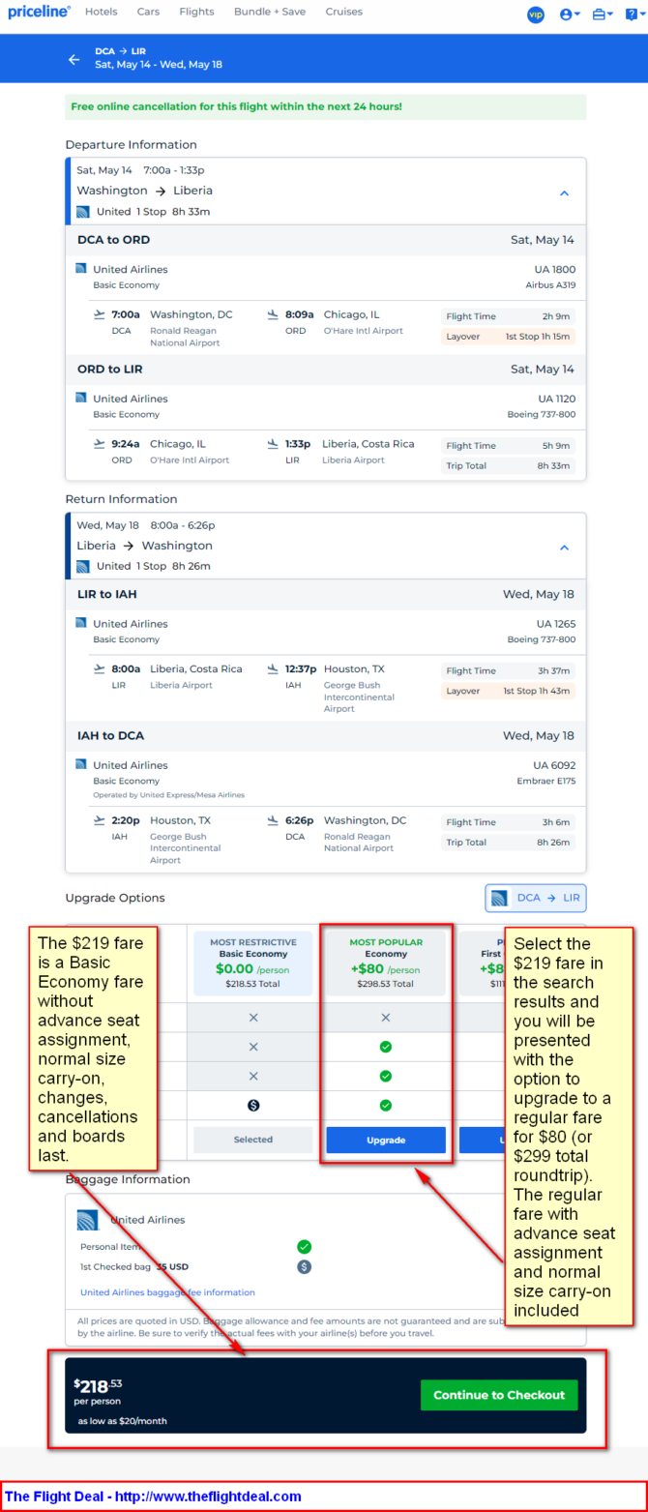Click flight number UA 6092
The image size is (648, 1512).
[554, 765]
